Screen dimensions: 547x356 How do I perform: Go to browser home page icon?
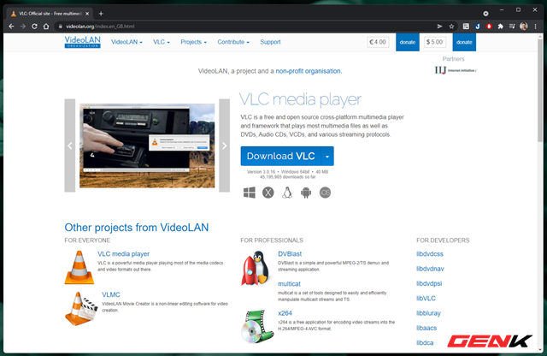pos(46,27)
